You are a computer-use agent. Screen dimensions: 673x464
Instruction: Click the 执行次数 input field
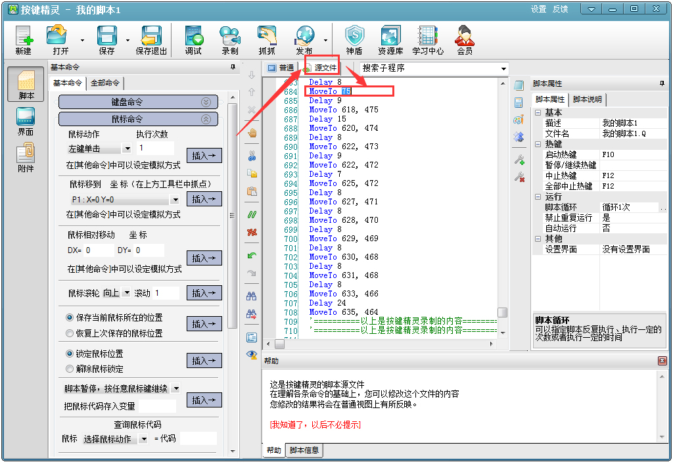point(155,148)
